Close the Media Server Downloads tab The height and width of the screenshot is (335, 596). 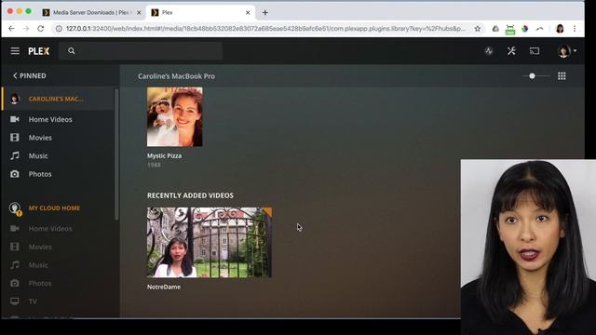point(139,12)
